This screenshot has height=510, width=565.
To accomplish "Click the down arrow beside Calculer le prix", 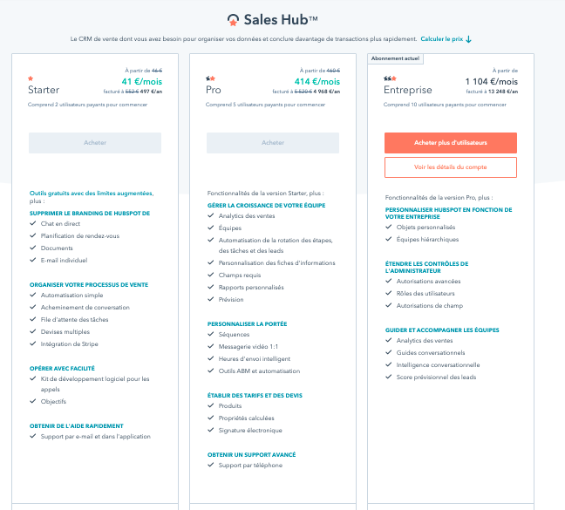I will tap(468, 39).
